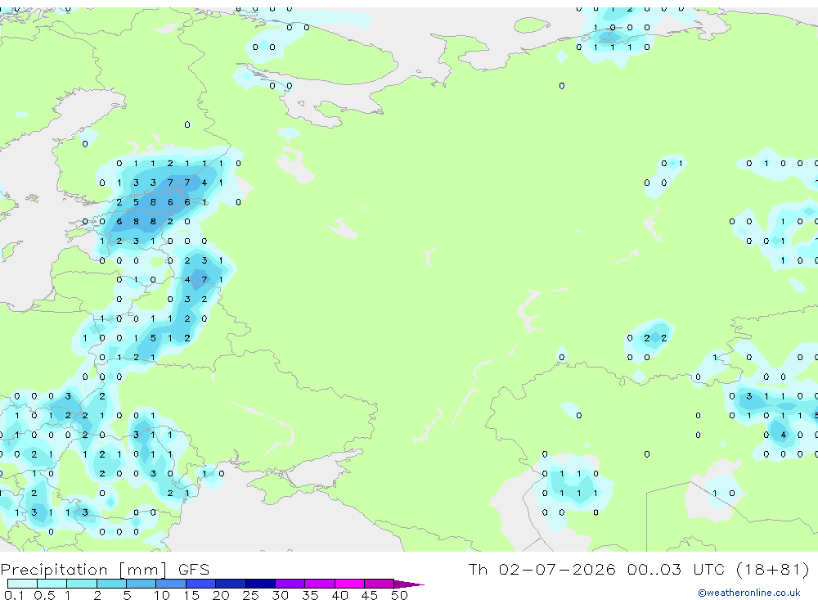This screenshot has height=600, width=818.
Task: Select the 2–5 mm legend color swatch
Action: click(111, 584)
